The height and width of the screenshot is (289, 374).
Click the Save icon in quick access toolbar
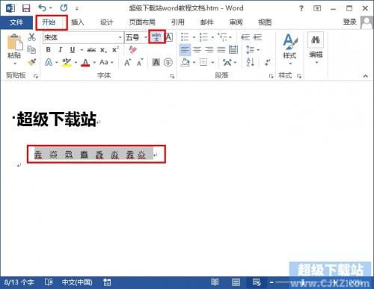(26, 8)
